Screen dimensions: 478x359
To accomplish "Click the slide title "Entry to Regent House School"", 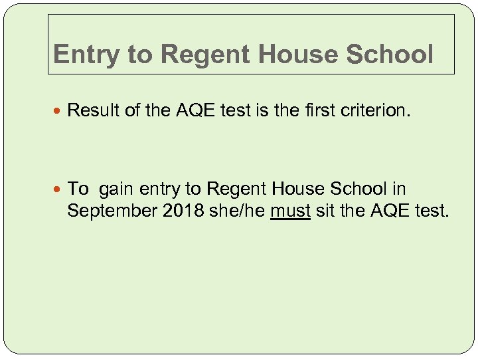I will click(x=243, y=55).
